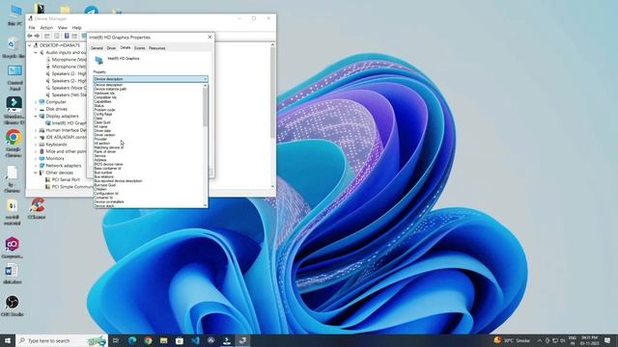Image resolution: width=618 pixels, height=347 pixels.
Task: Select the DESKTOP root computer node
Action: pyautogui.click(x=60, y=45)
